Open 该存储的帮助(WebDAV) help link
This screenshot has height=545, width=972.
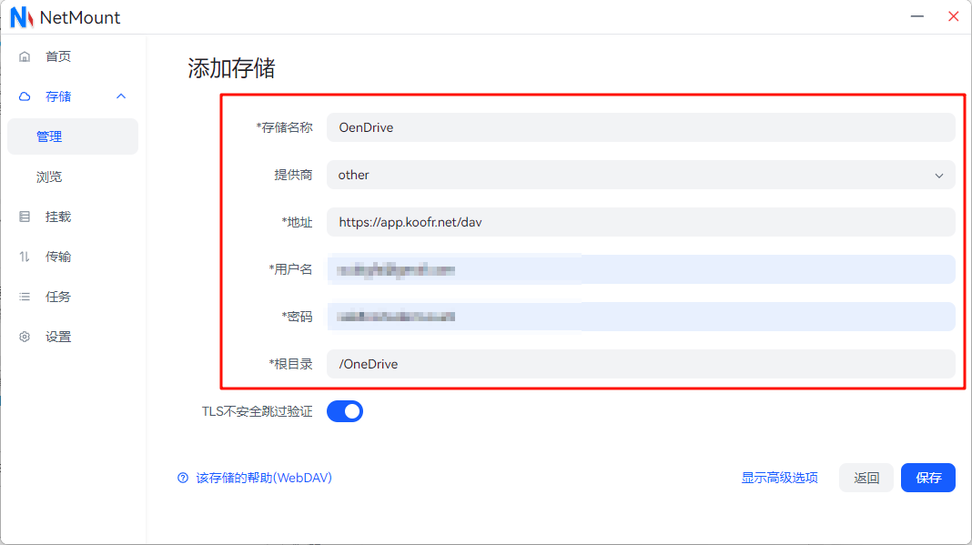(x=264, y=478)
